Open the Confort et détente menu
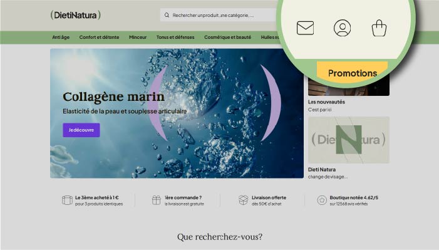Image resolution: width=439 pixels, height=250 pixels. click(x=99, y=37)
